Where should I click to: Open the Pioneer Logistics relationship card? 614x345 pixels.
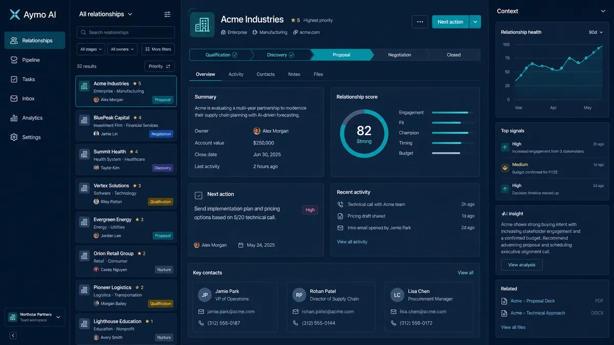126,295
